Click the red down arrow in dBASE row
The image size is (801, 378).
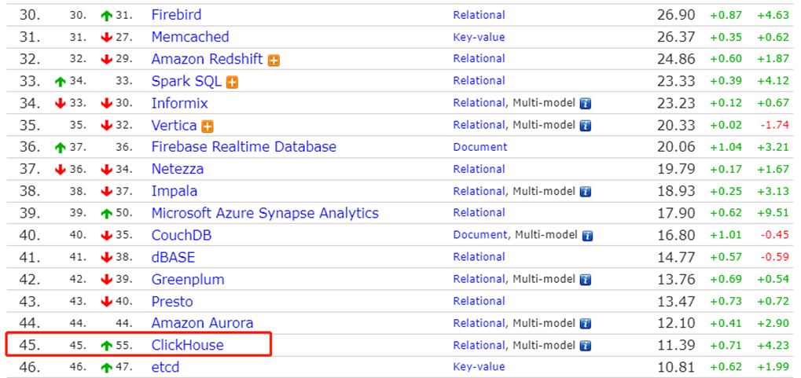(106, 258)
